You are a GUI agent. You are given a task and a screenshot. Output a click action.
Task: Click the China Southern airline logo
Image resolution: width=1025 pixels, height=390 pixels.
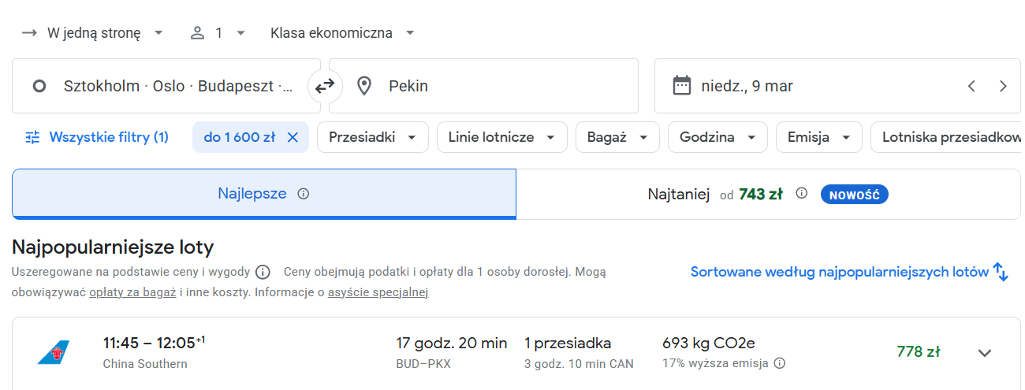pos(54,352)
